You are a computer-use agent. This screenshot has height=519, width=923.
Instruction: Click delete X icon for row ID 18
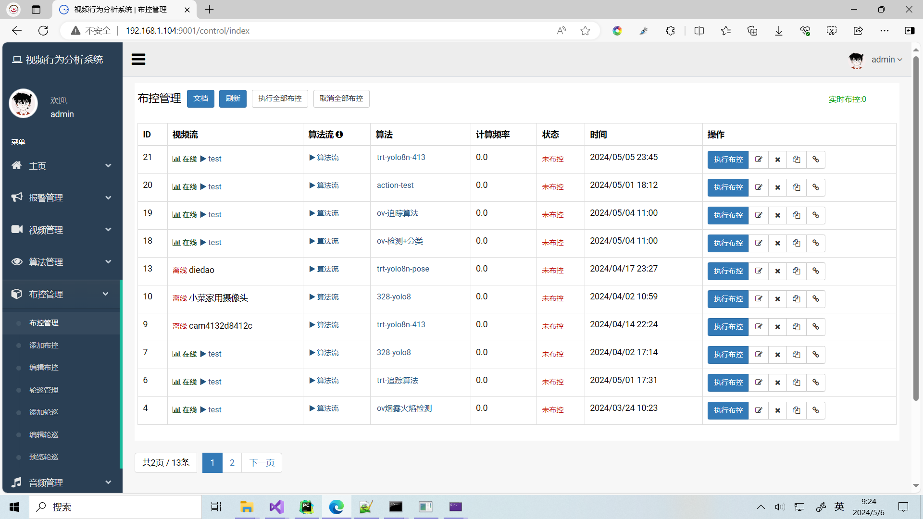click(778, 243)
